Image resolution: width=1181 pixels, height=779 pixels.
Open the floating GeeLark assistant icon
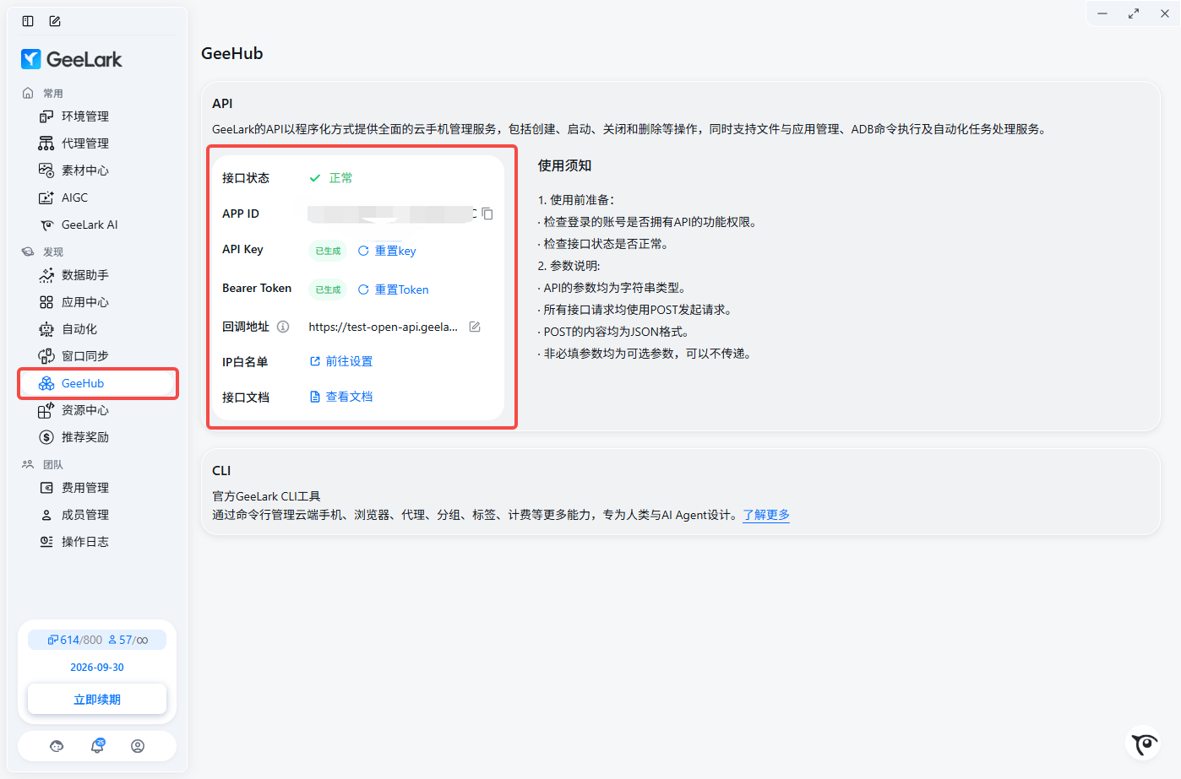pyautogui.click(x=1145, y=744)
